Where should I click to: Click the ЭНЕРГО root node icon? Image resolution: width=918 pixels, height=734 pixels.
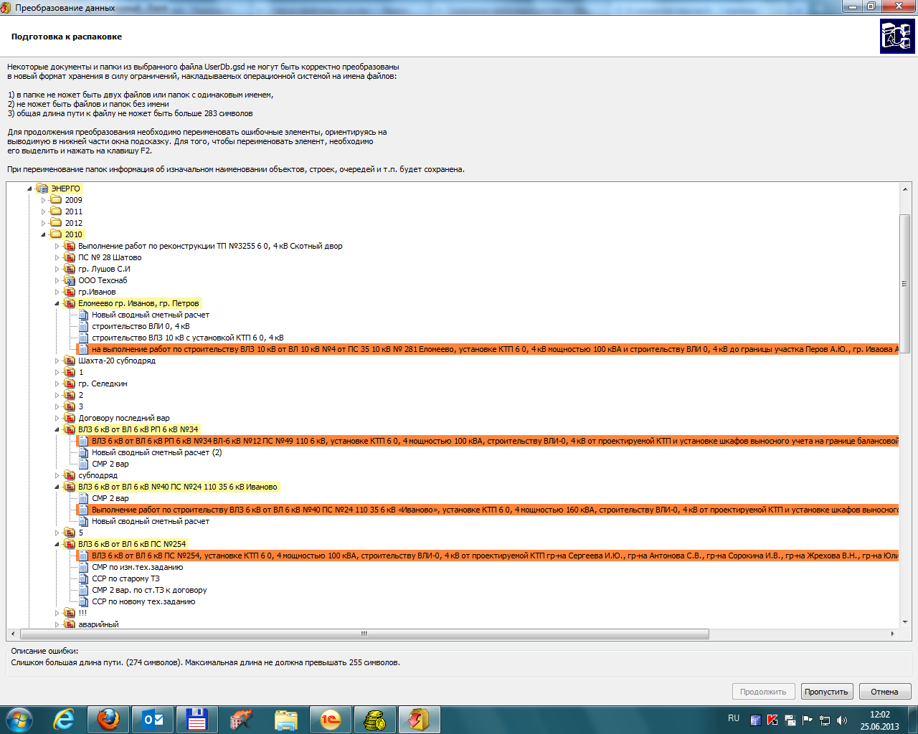tap(42, 189)
